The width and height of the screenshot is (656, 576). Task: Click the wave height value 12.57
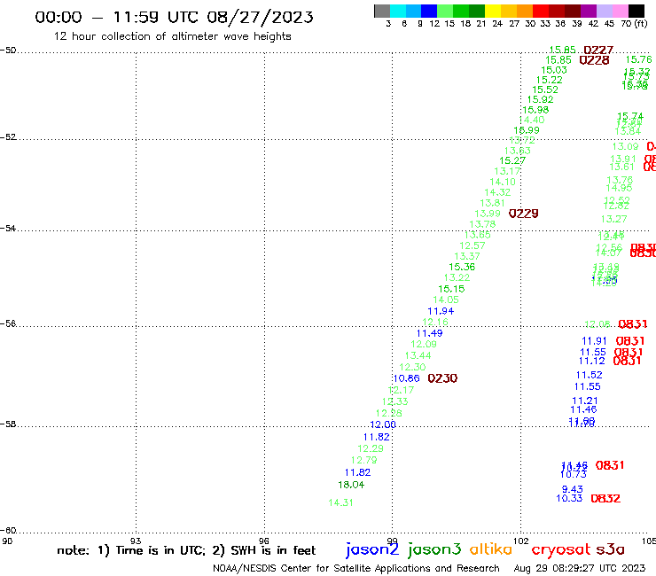[472, 245]
